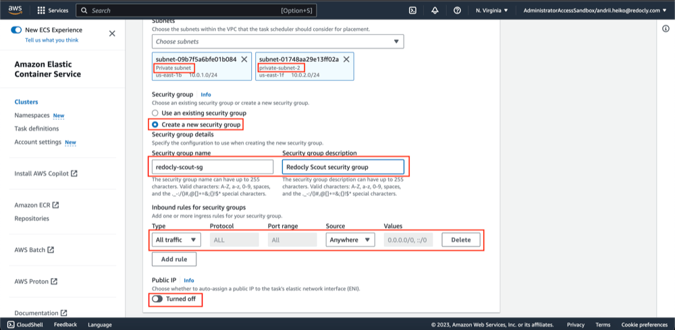Open the AWS Proton sidebar link

coord(32,282)
